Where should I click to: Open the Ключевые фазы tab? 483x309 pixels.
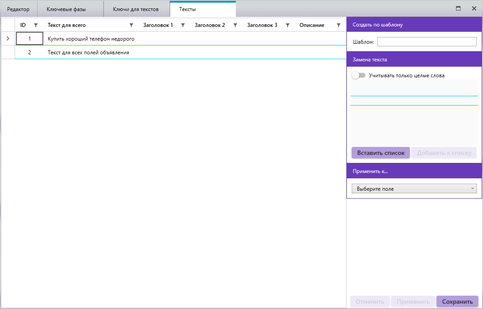(x=66, y=9)
